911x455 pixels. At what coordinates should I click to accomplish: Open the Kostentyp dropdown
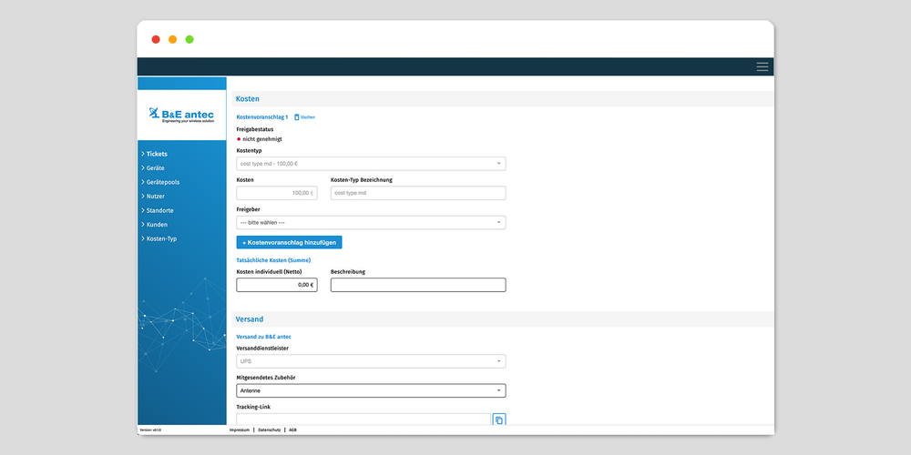tap(371, 164)
